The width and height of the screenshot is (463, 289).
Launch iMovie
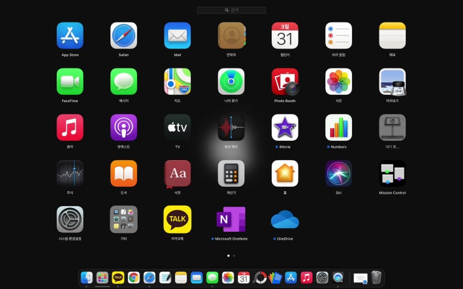(285, 128)
